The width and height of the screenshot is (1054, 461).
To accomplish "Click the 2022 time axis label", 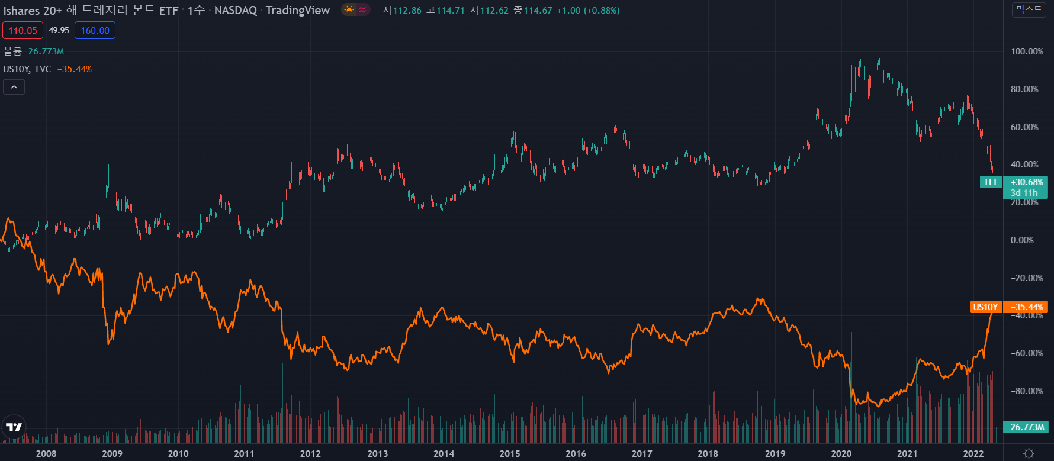I will coord(973,453).
